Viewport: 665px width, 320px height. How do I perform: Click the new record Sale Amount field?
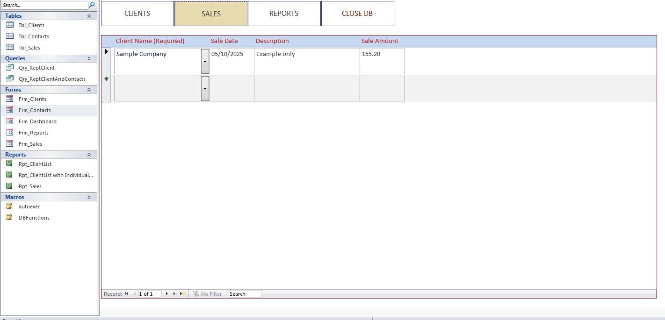point(382,88)
